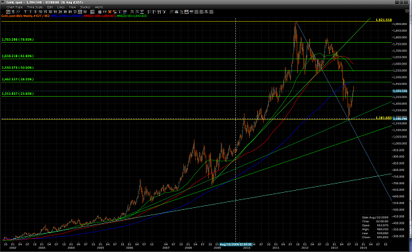The width and height of the screenshot is (412, 252).
Task: Switch to the 30-minute timeframe
Action: (51, 12)
